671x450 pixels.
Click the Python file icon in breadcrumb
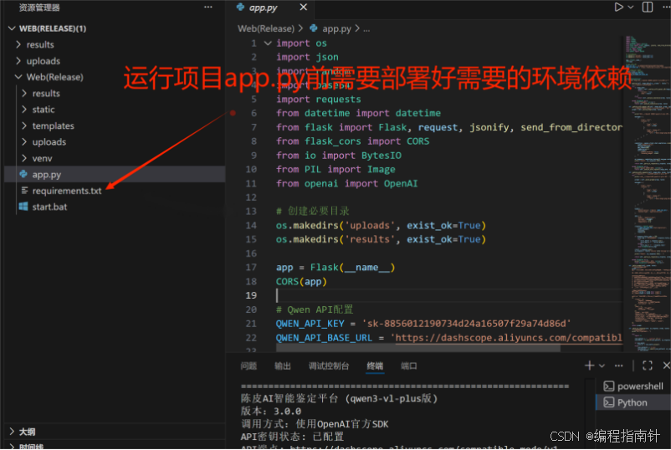[314, 28]
